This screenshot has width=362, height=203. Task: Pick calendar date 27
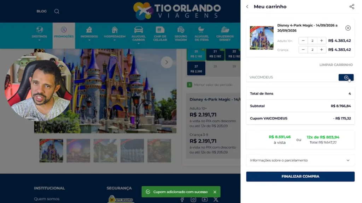point(196,69)
